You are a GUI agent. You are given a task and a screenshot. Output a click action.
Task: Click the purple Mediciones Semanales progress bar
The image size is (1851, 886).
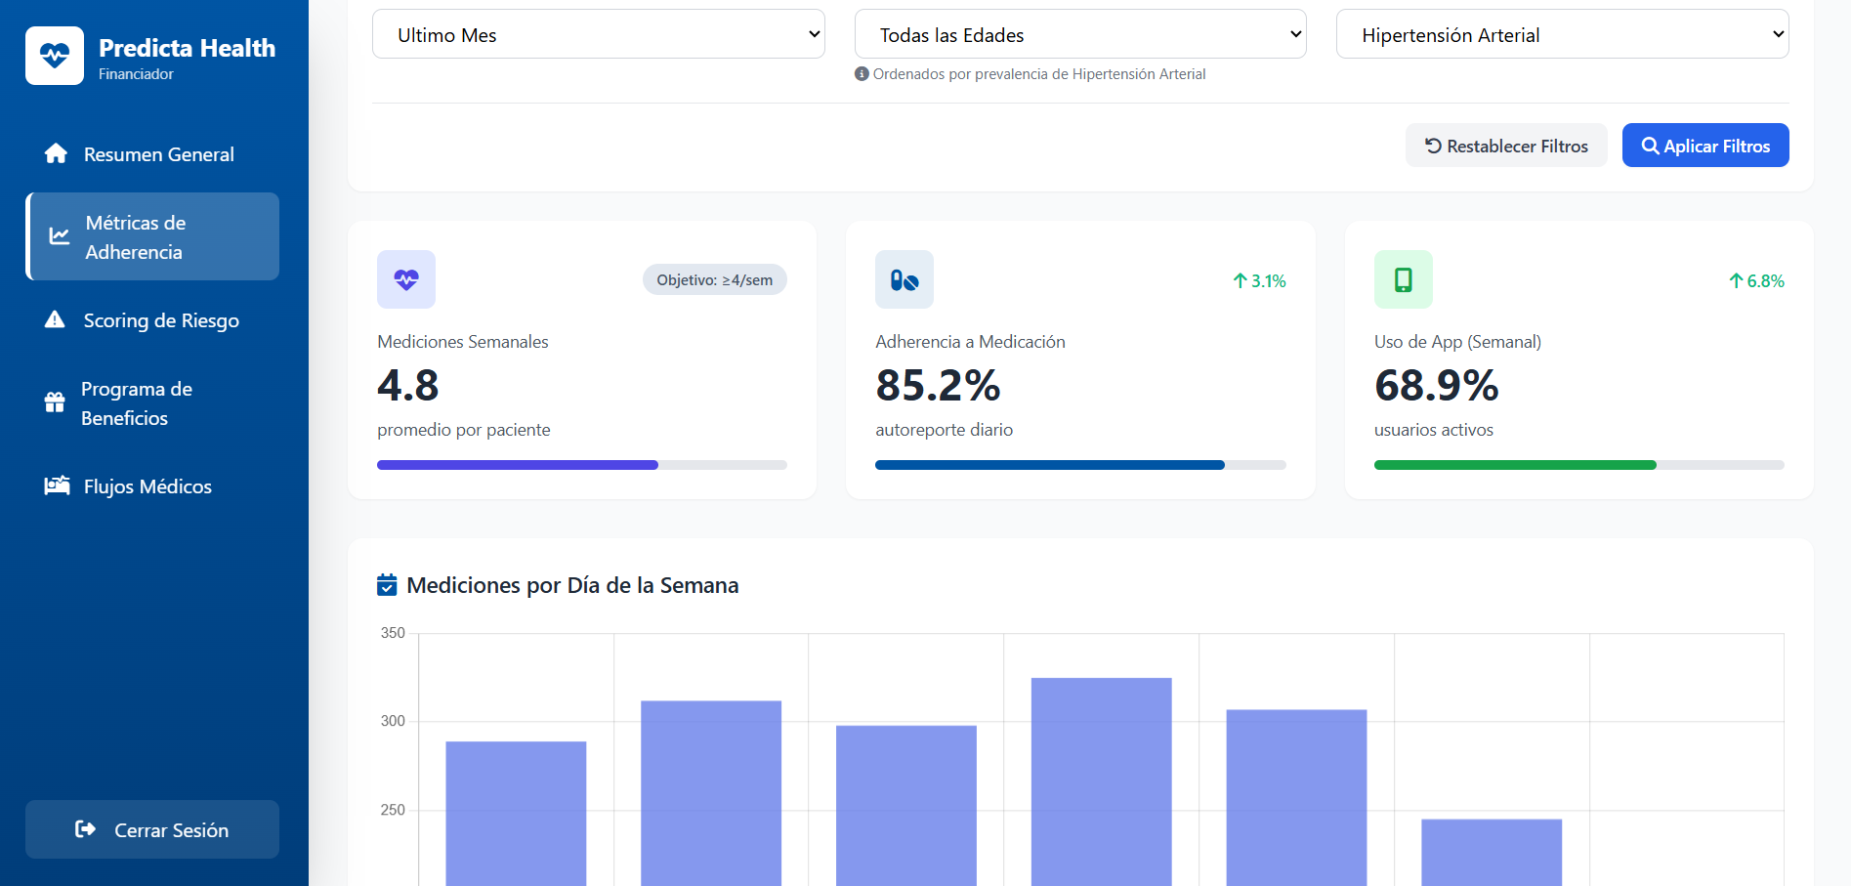(x=518, y=465)
